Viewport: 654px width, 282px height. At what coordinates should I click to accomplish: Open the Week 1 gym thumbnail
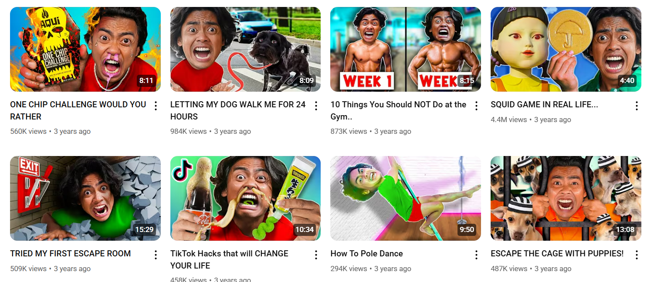406,49
